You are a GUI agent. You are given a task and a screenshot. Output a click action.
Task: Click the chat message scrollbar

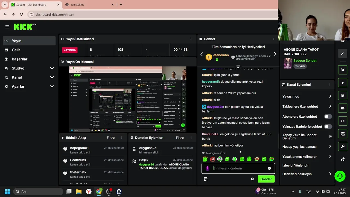click(279, 140)
